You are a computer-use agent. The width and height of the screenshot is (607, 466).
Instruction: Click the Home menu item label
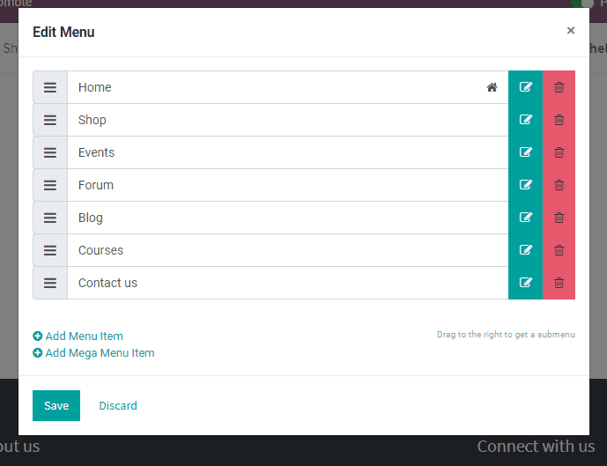tap(95, 87)
